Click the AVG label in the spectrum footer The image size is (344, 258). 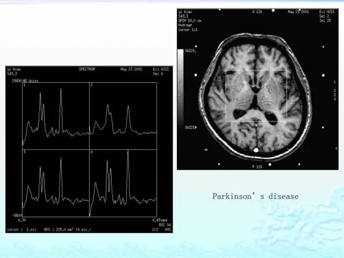[x=168, y=230]
